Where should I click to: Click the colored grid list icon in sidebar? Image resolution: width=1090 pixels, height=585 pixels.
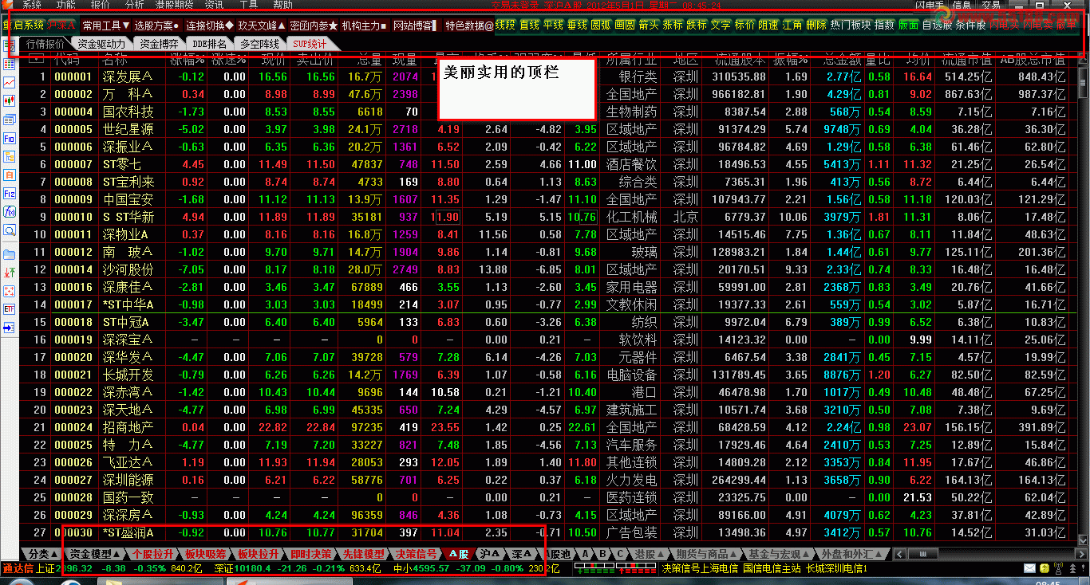(x=9, y=63)
